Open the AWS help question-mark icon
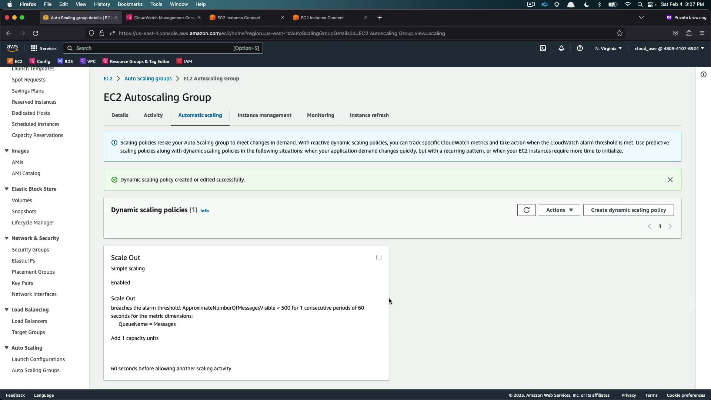Viewport: 711px width, 400px height. (x=580, y=48)
